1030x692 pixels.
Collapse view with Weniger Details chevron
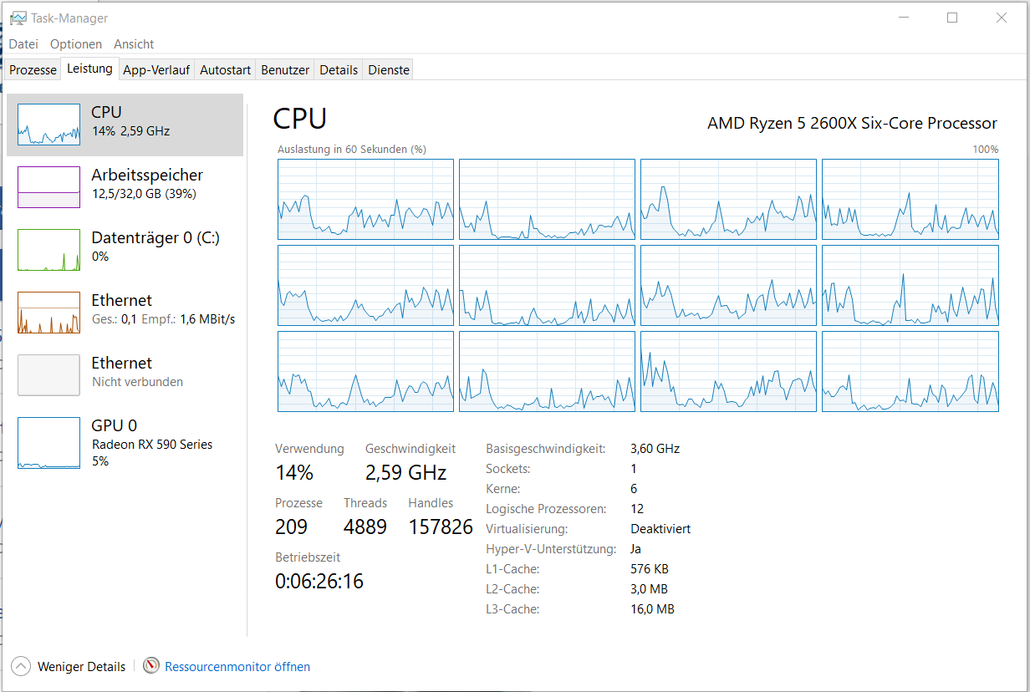click(21, 666)
